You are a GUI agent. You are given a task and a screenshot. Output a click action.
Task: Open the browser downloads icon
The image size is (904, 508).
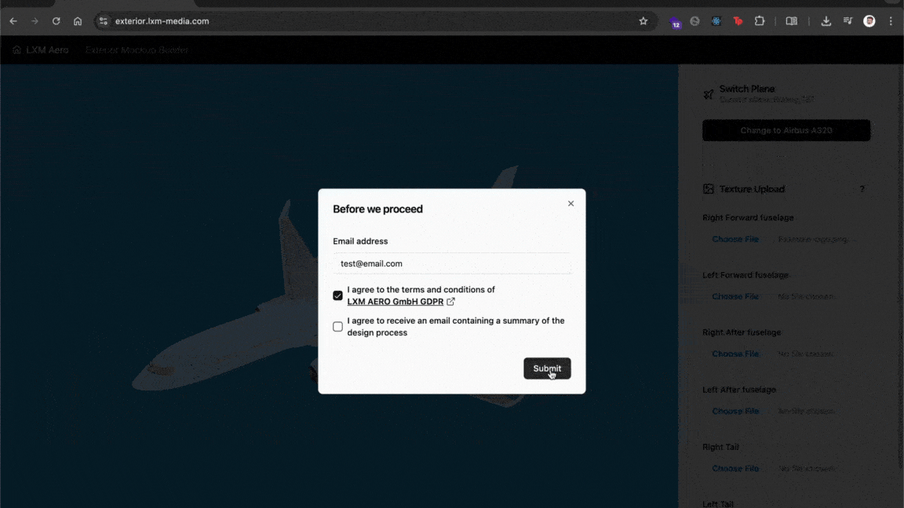coord(826,21)
